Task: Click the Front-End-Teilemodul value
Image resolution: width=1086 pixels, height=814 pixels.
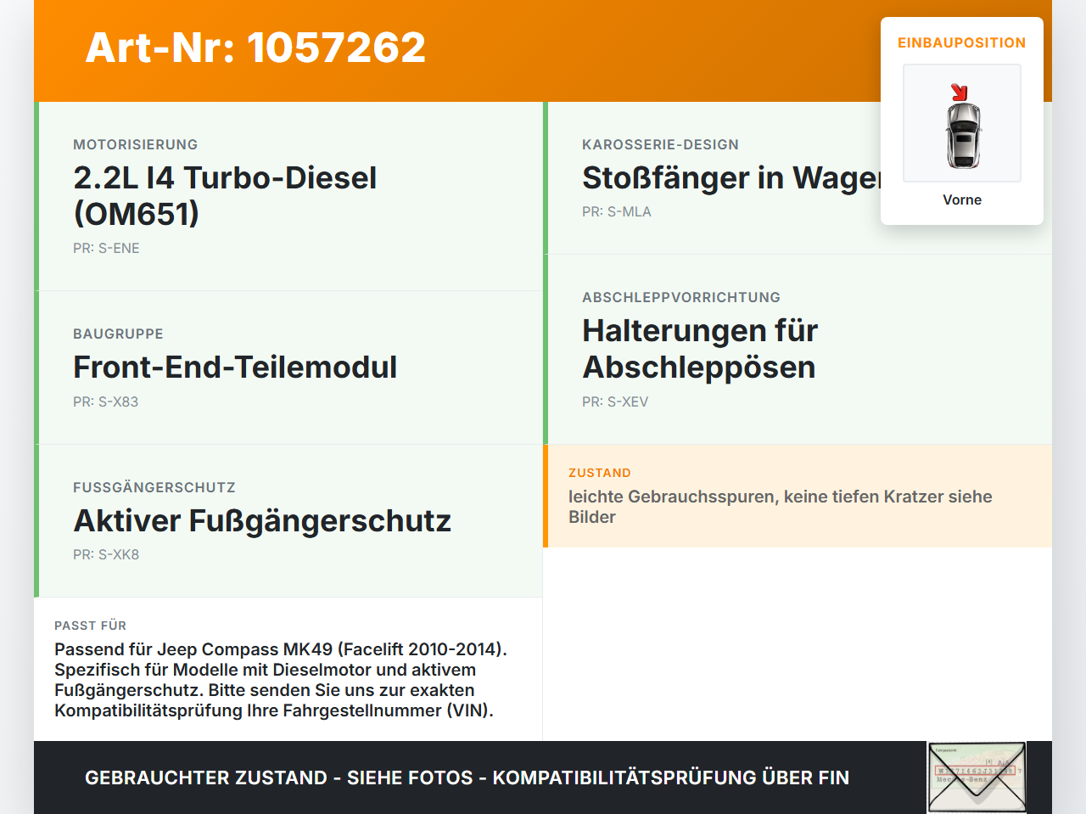Action: [x=235, y=367]
